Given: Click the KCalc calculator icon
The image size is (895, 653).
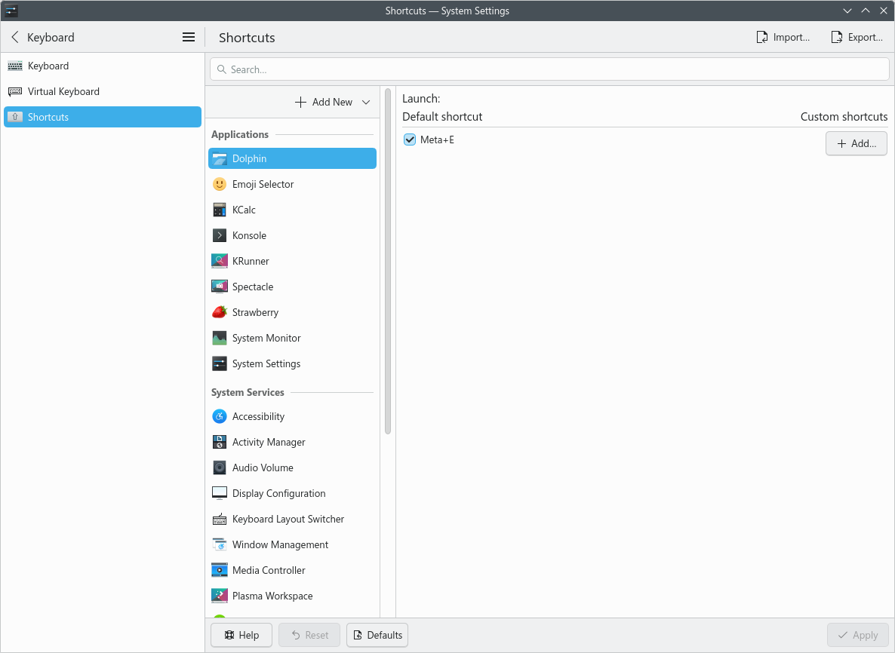Looking at the screenshot, I should (220, 210).
